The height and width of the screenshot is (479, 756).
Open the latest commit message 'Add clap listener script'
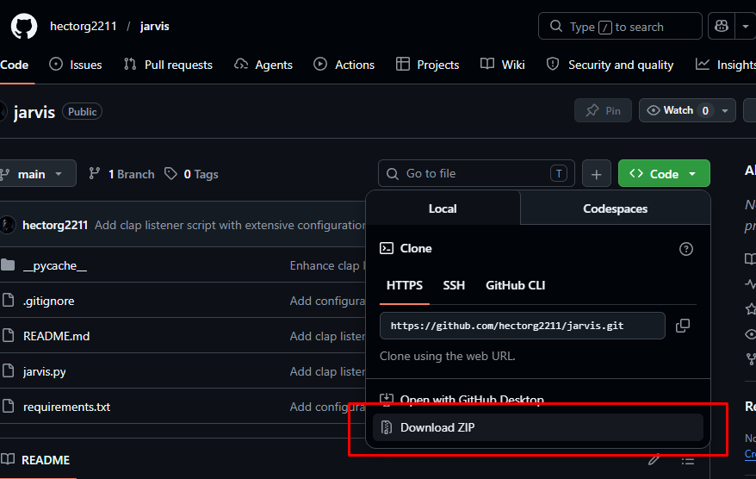click(230, 225)
